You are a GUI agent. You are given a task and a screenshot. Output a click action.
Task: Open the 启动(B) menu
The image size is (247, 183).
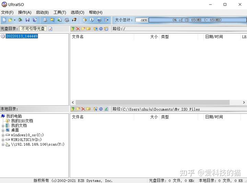(42, 12)
